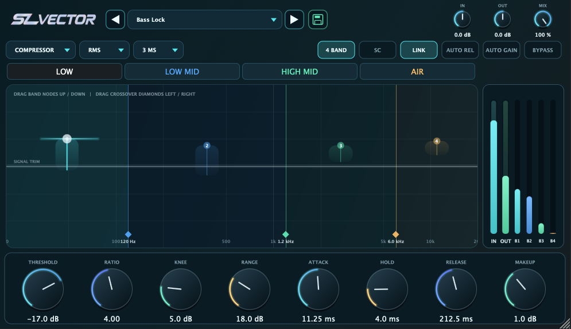Click the MAKEUP knob
This screenshot has height=329, width=571.
coord(525,289)
